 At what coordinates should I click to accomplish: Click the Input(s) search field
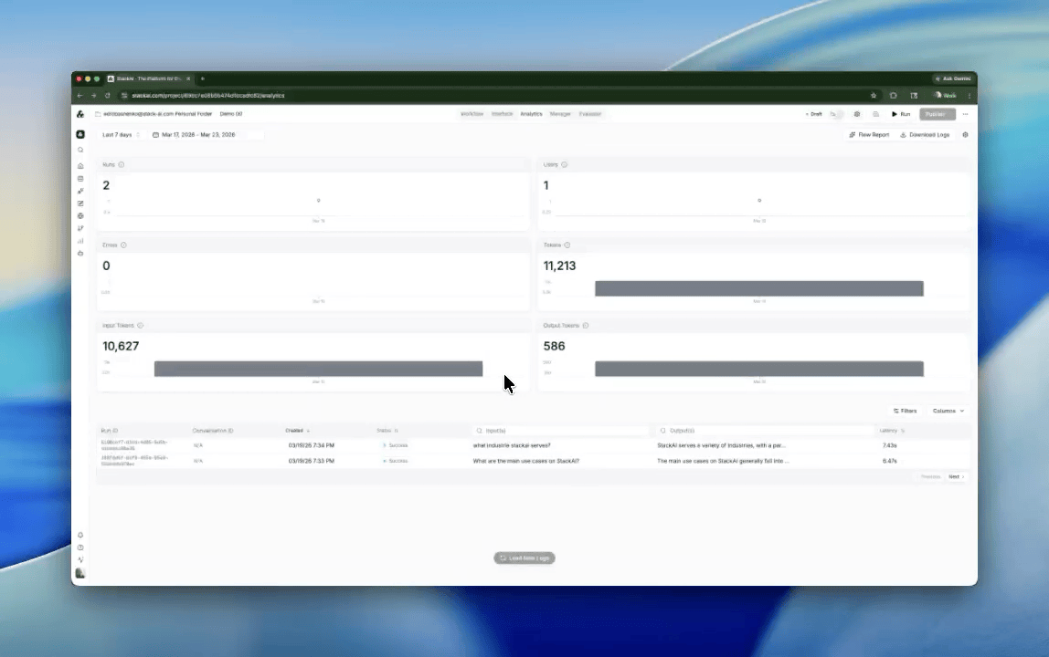coord(561,431)
